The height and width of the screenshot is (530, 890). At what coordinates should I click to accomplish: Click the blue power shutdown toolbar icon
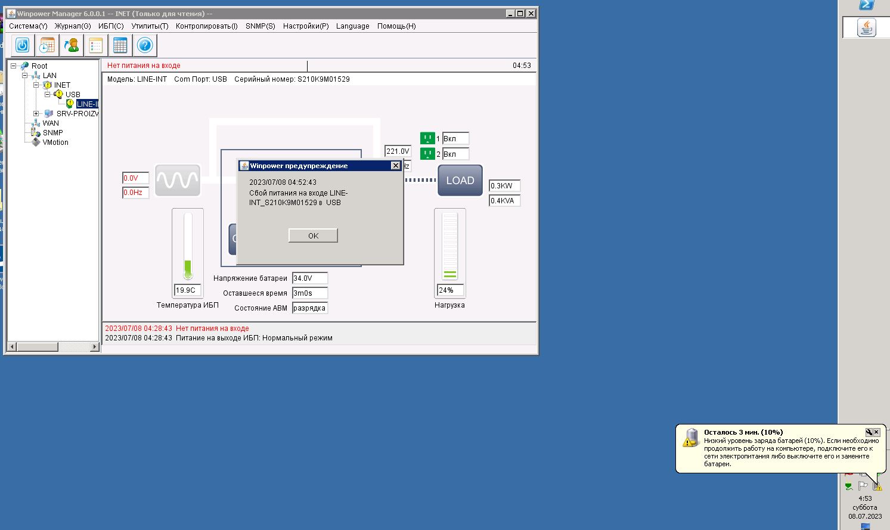point(22,45)
